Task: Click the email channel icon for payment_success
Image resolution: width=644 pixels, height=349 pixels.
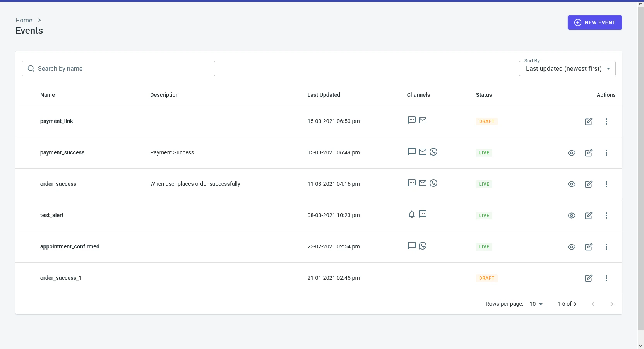Action: pos(423,152)
